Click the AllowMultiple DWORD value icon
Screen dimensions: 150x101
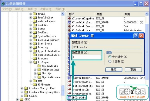pyautogui.click(x=69, y=22)
